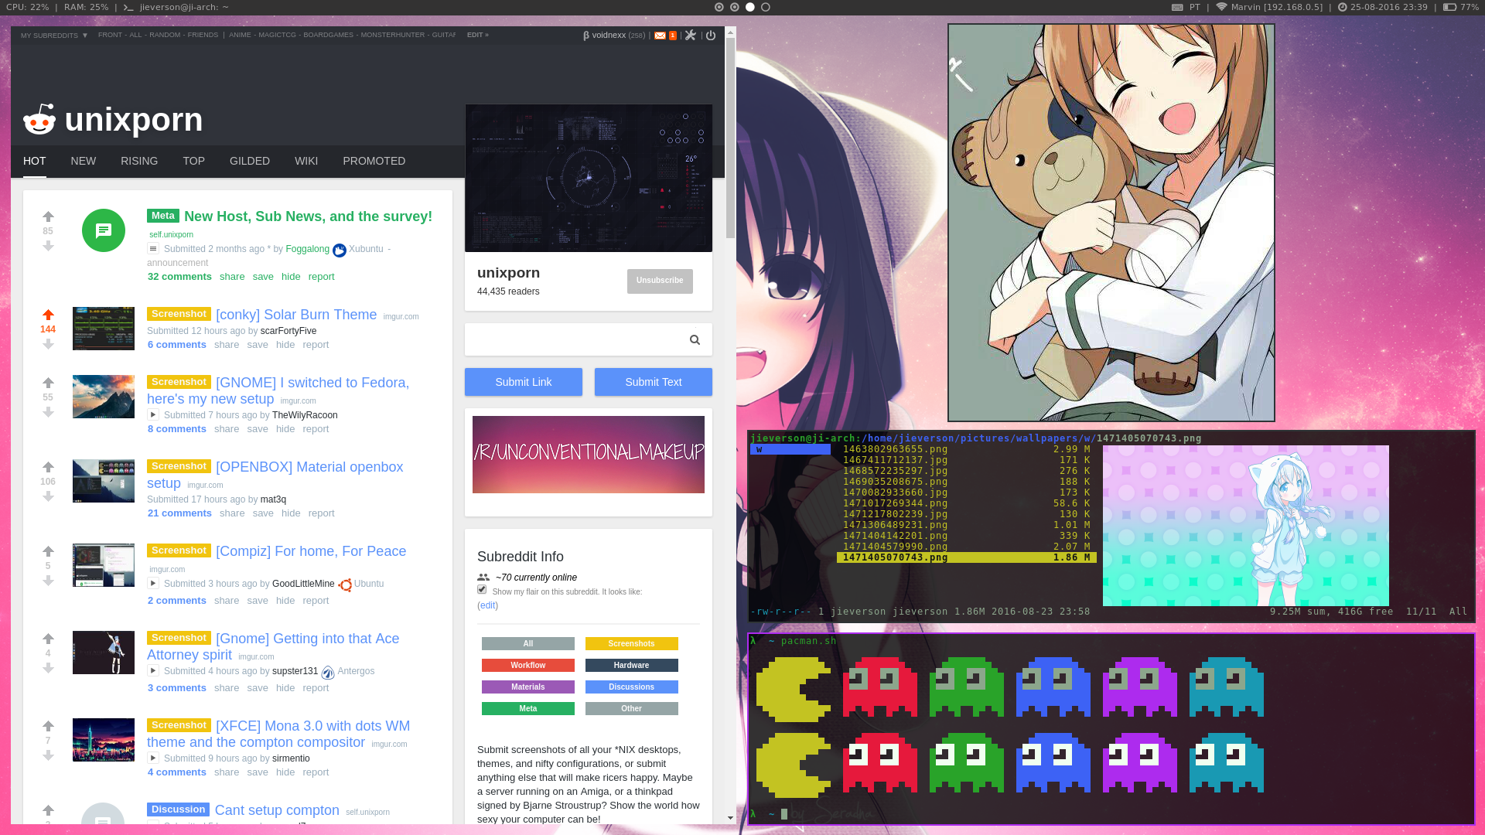Toggle the show my flair checkbox
Viewport: 1485px width, 835px height.
[x=482, y=590]
